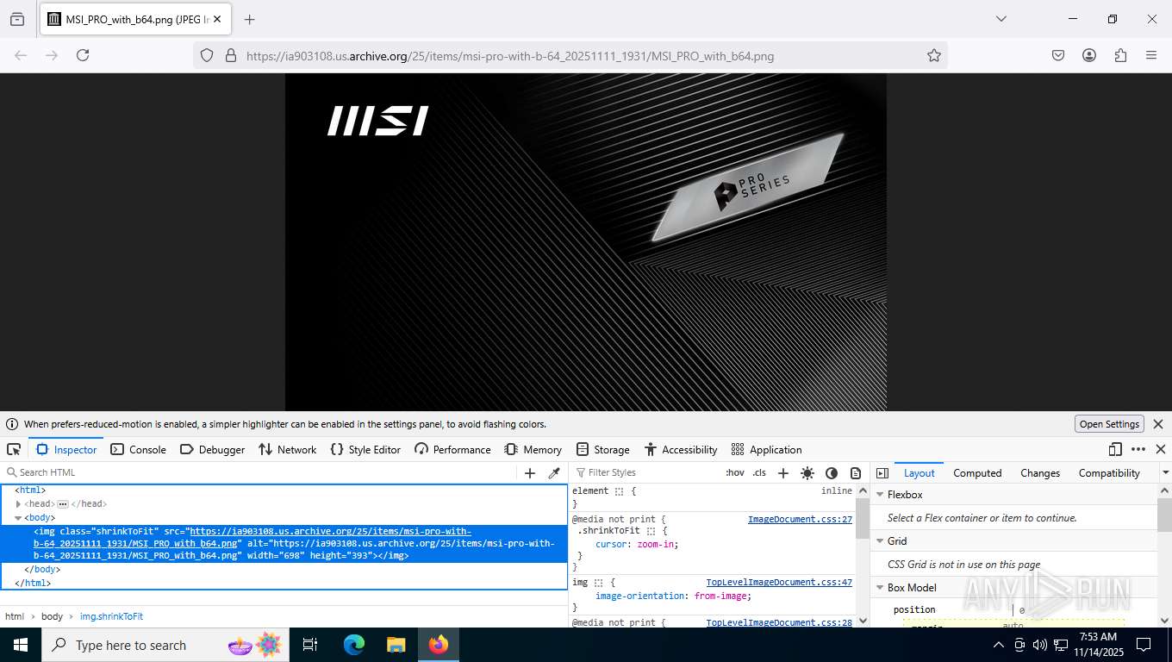Pick a color with the eyedropper icon

point(554,472)
